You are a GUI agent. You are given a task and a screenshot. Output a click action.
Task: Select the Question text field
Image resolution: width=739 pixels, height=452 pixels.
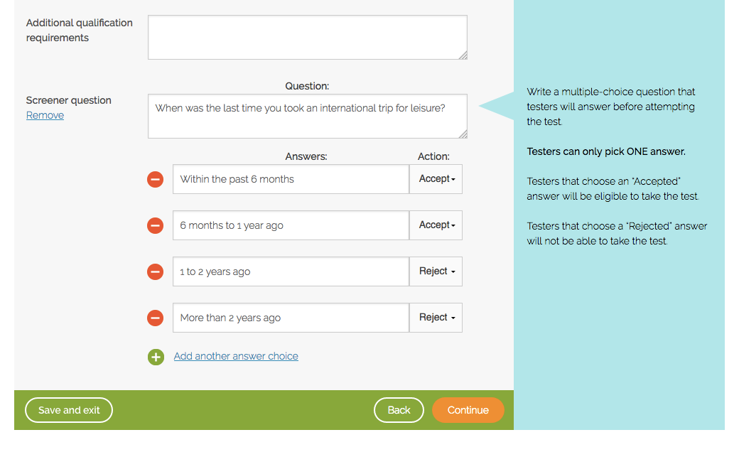tap(307, 115)
